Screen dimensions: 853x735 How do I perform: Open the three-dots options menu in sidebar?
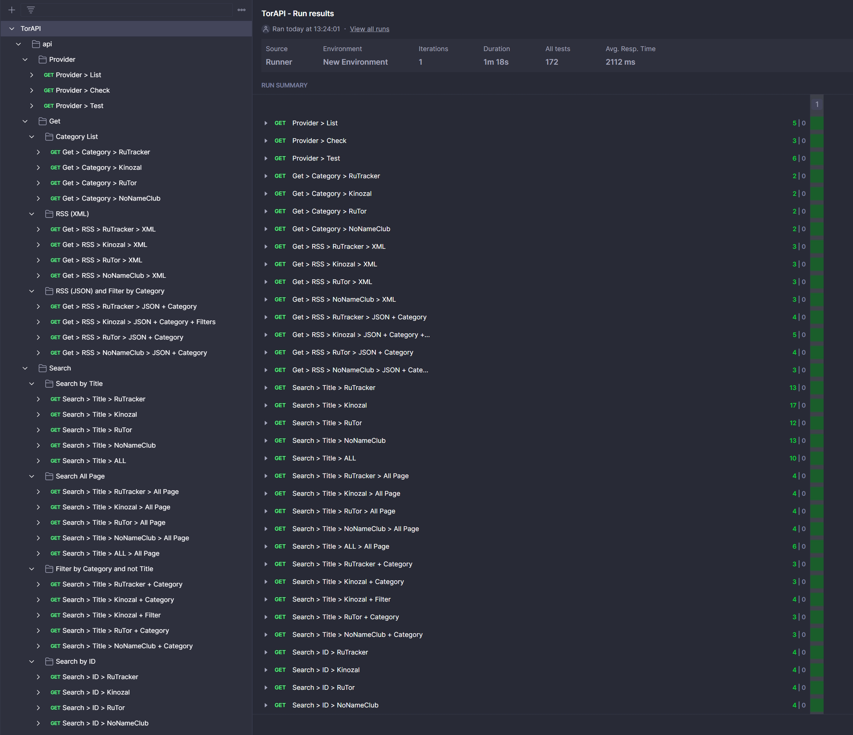[x=242, y=10]
